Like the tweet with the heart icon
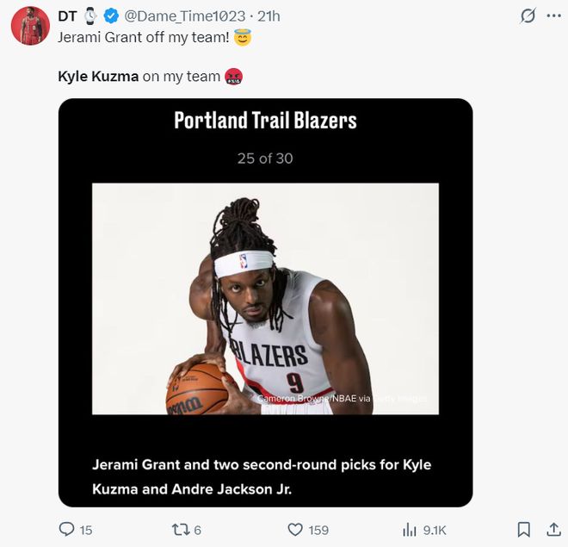This screenshot has height=547, width=568. point(295,529)
